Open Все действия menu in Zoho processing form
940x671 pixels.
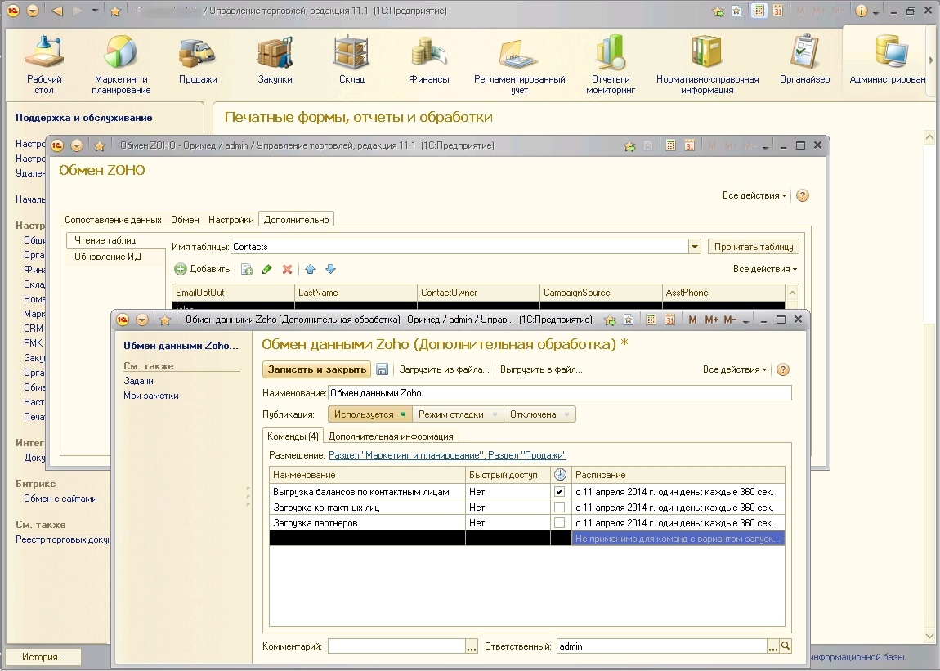pyautogui.click(x=734, y=369)
